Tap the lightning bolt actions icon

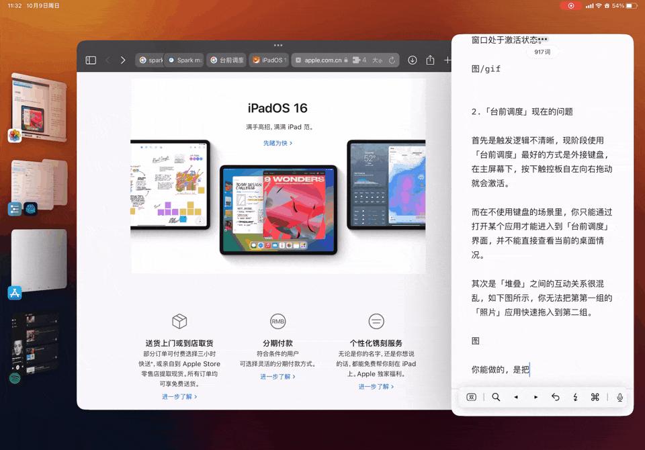pyautogui.click(x=575, y=398)
